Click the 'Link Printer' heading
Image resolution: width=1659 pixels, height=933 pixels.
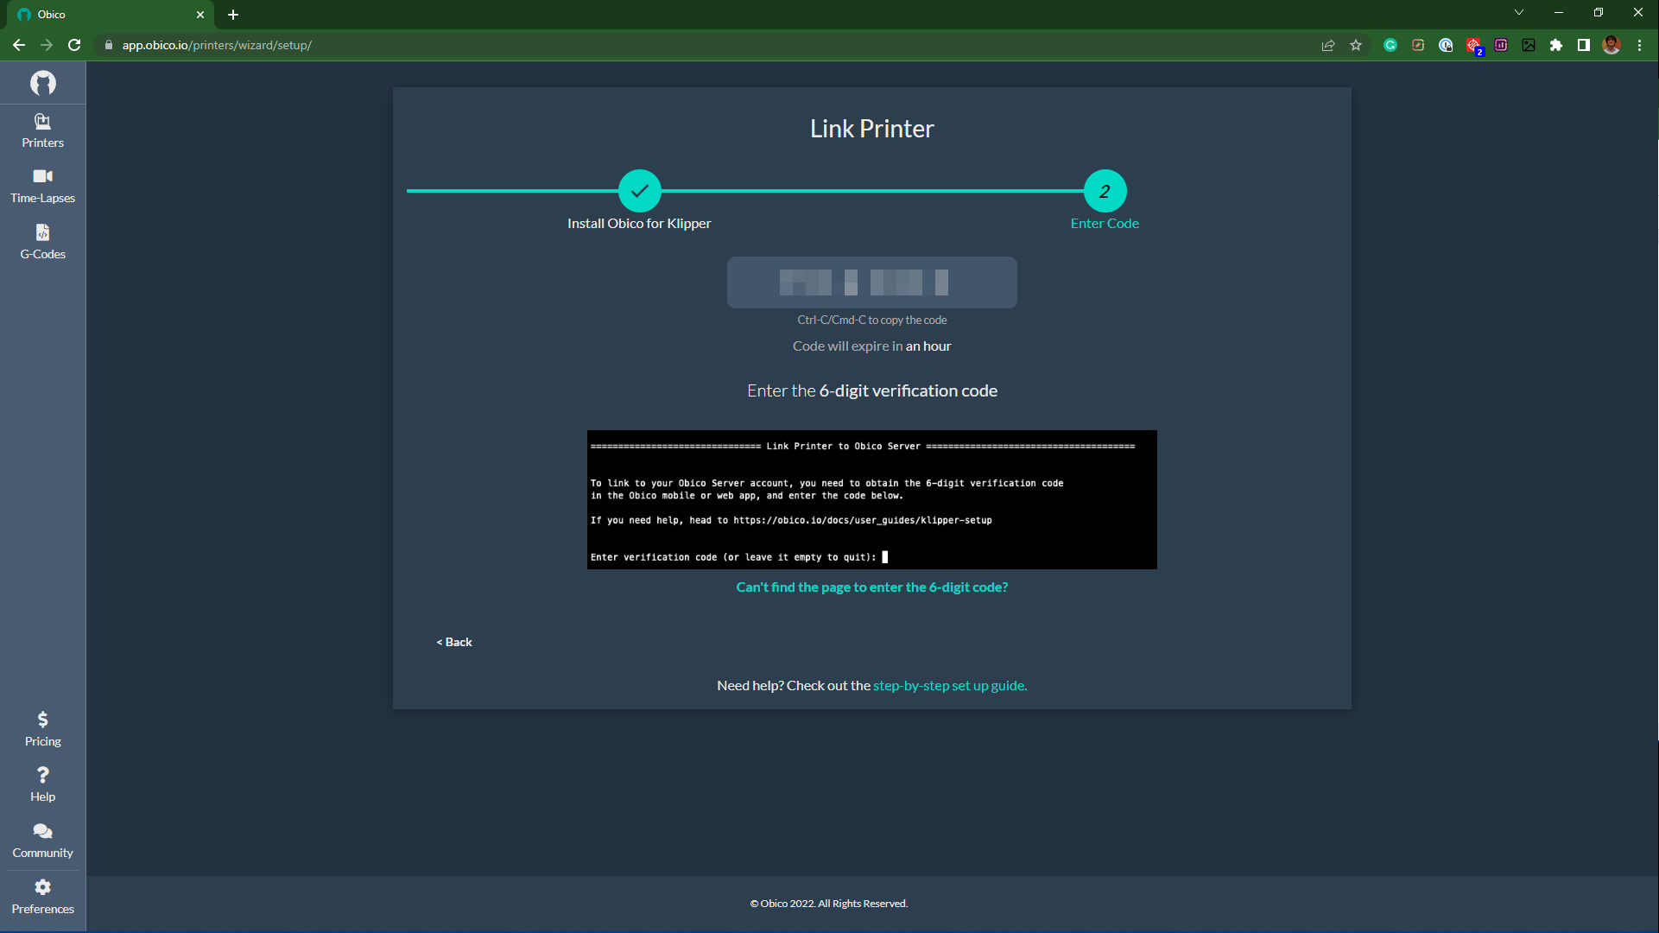(871, 129)
